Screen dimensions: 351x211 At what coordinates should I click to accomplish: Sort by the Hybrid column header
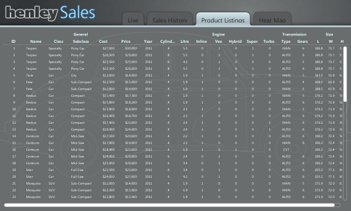click(x=235, y=41)
